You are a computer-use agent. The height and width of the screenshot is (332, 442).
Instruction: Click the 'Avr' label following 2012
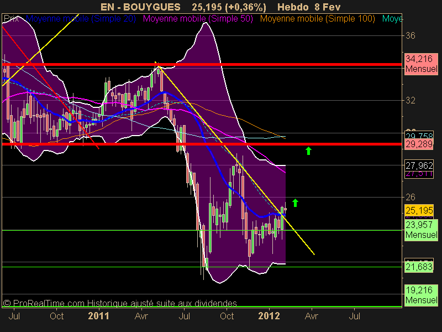[x=312, y=315]
